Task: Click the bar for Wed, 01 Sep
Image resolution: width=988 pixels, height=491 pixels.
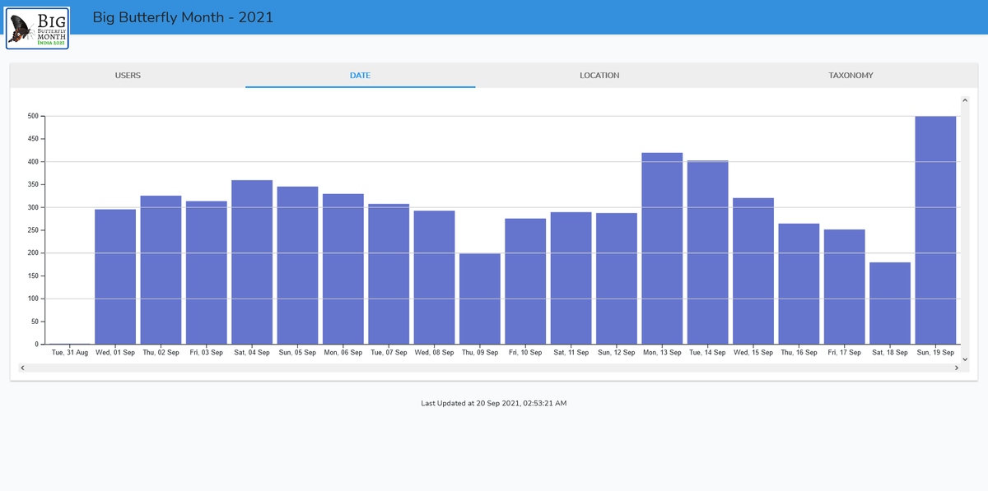Action: point(115,276)
